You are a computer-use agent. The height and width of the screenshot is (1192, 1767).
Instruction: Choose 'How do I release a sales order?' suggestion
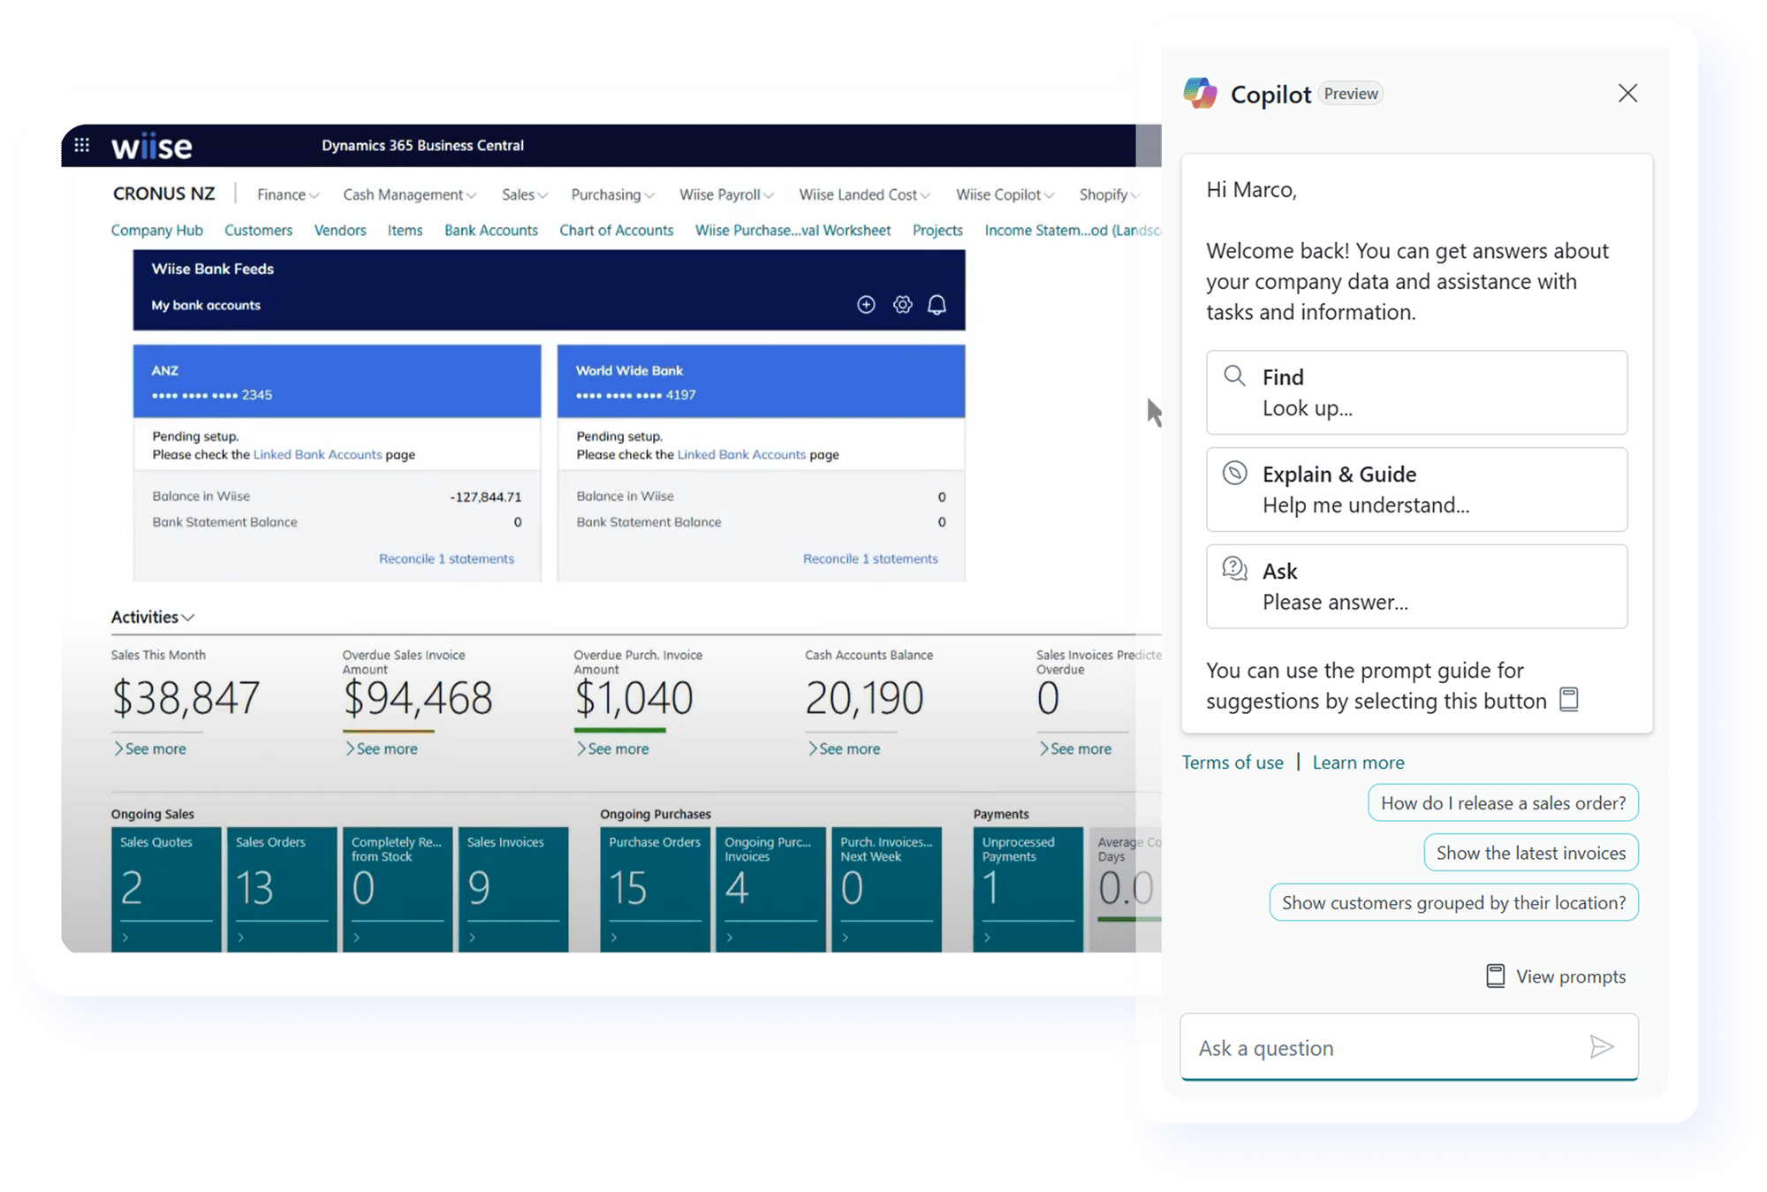(1503, 802)
